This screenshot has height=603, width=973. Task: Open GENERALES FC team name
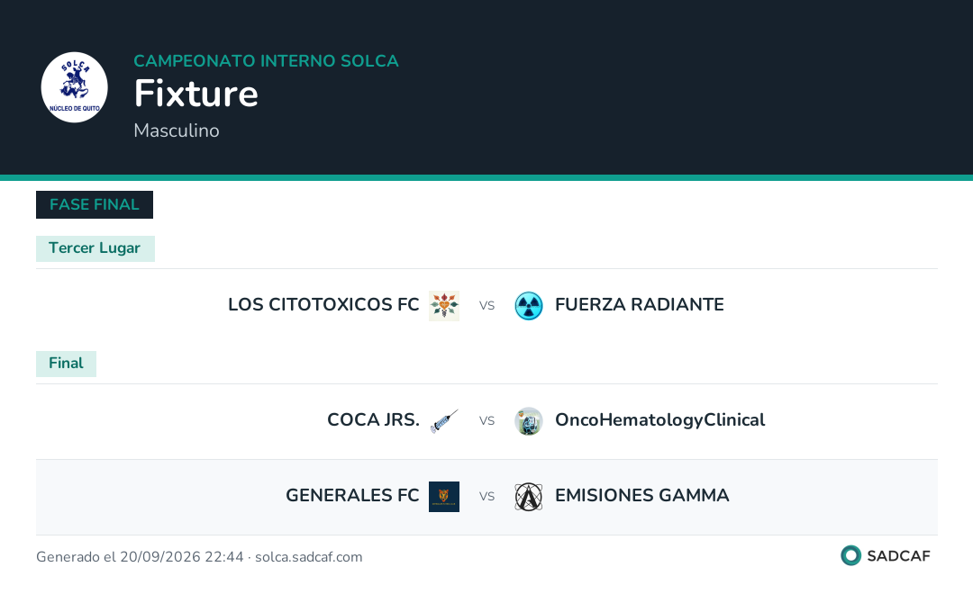point(352,496)
